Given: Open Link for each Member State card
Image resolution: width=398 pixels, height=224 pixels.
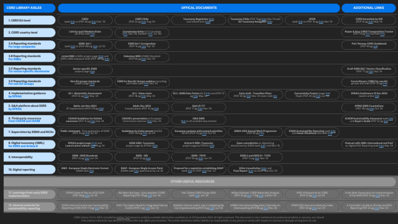Looking at the screenshot, I should click(x=85, y=33).
